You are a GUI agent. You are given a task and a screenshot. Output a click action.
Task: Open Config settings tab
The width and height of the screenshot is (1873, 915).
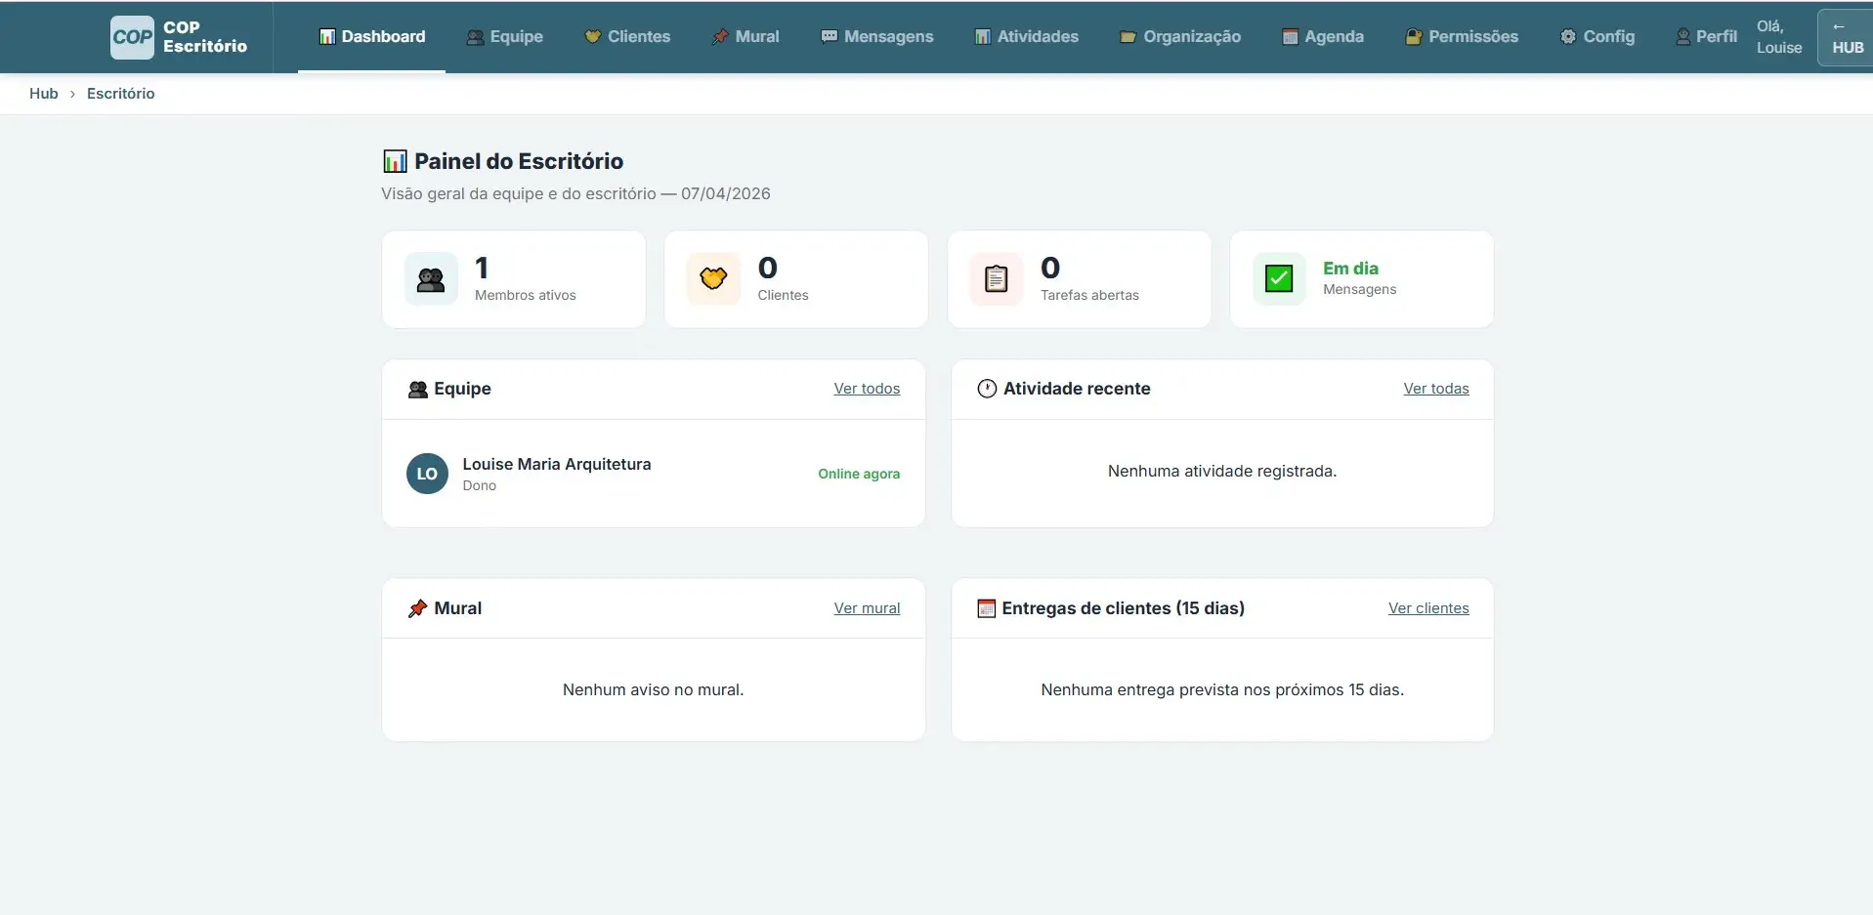1596,37
